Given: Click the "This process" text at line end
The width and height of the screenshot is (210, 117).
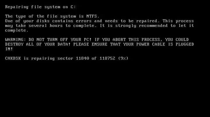Looking at the screenshot, I should (x=178, y=21).
